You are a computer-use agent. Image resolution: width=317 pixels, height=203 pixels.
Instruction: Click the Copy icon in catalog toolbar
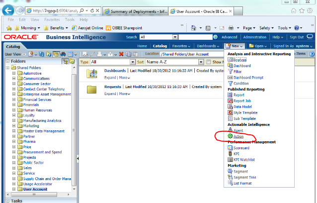pos(129,54)
